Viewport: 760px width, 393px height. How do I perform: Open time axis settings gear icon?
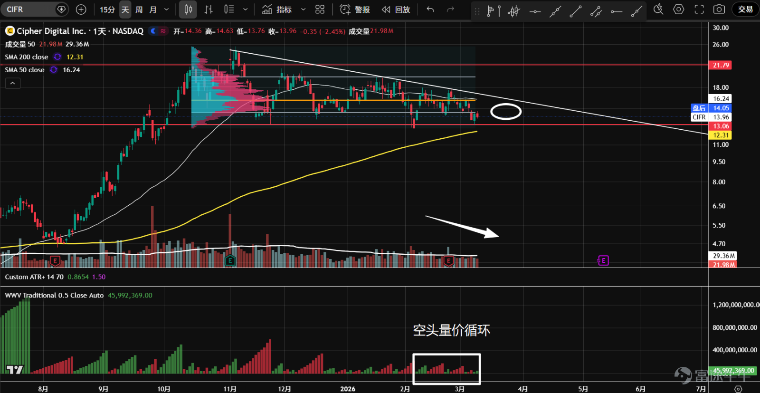tap(738, 389)
